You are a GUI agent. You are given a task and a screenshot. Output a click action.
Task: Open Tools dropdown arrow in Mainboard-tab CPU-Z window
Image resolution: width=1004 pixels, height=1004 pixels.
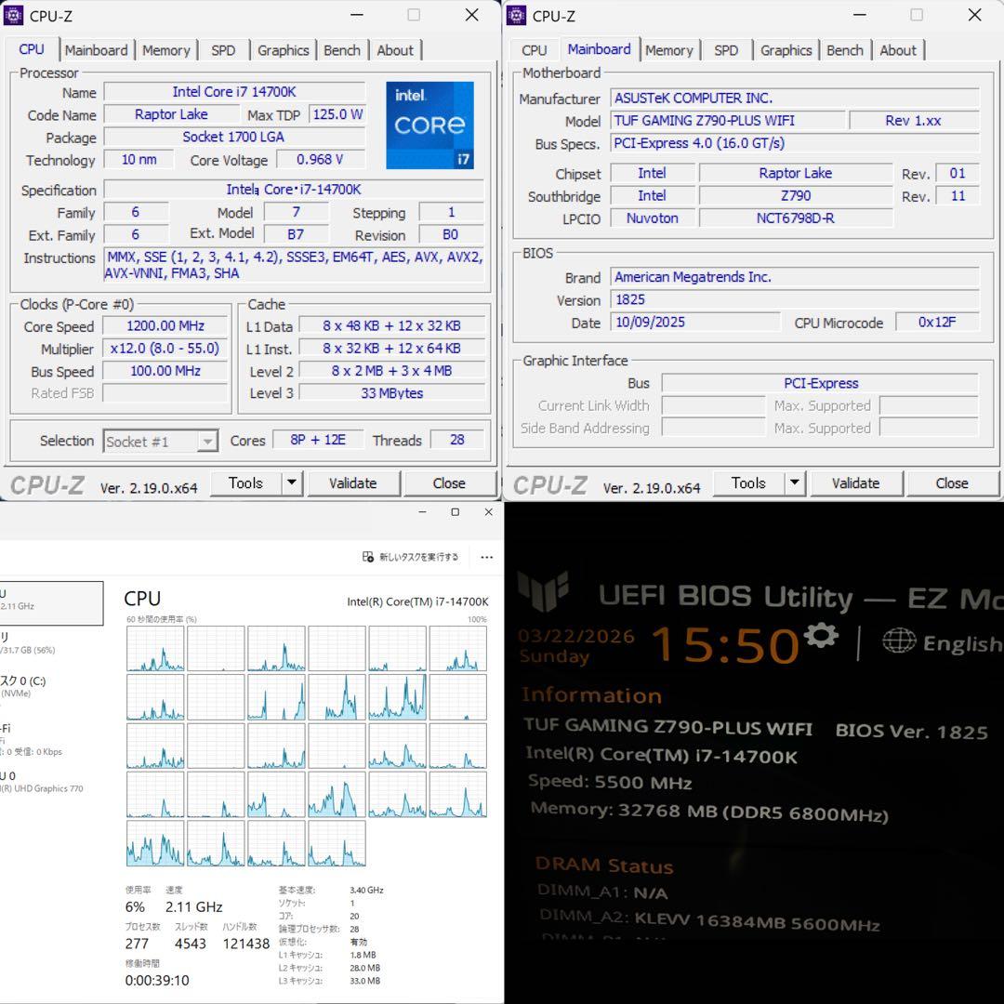tap(794, 482)
